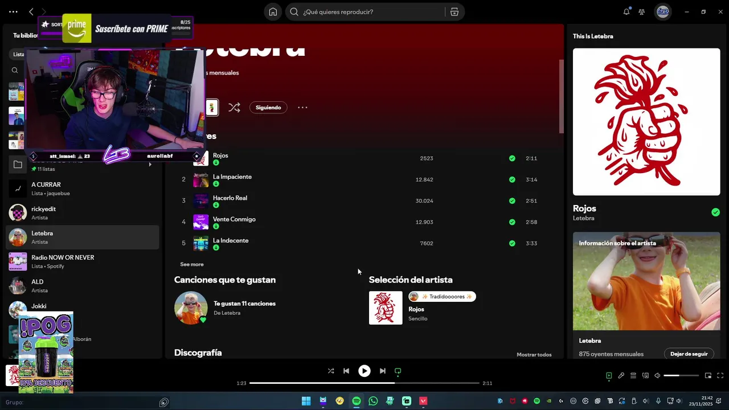Click the Spotify icon in system tray
Viewport: 729px width, 410px height.
pos(536,401)
